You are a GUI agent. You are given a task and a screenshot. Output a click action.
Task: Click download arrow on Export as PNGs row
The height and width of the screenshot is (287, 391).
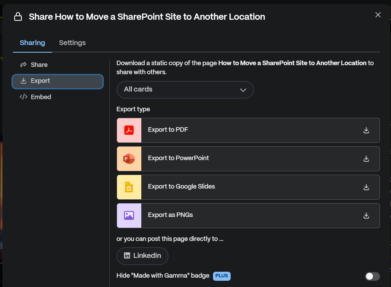coord(366,216)
